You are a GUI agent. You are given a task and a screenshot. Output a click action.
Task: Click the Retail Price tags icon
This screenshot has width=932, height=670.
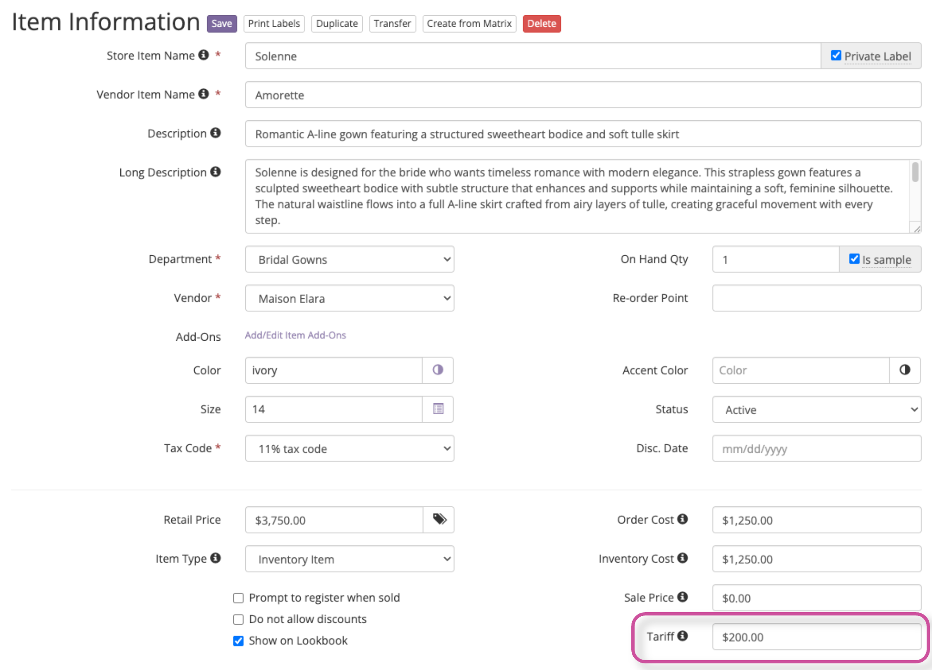click(x=439, y=519)
